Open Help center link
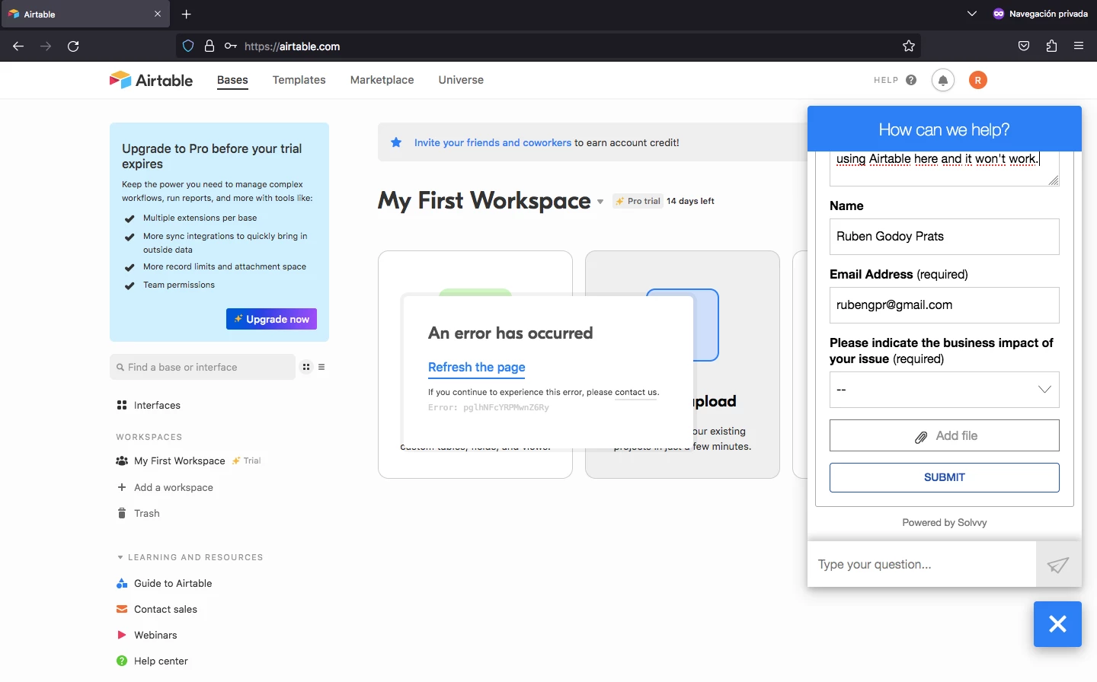Viewport: 1097px width, 682px height. (x=161, y=661)
